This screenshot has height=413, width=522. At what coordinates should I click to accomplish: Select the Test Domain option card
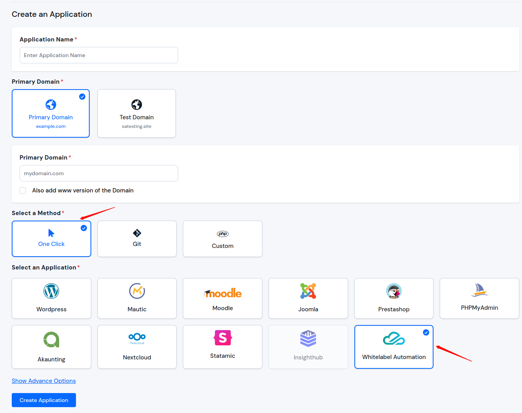(x=137, y=113)
